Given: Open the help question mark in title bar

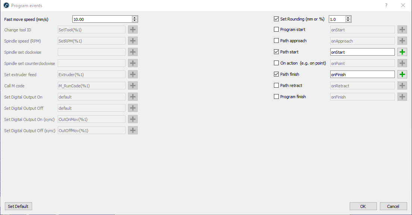Looking at the screenshot, I should (386, 5).
